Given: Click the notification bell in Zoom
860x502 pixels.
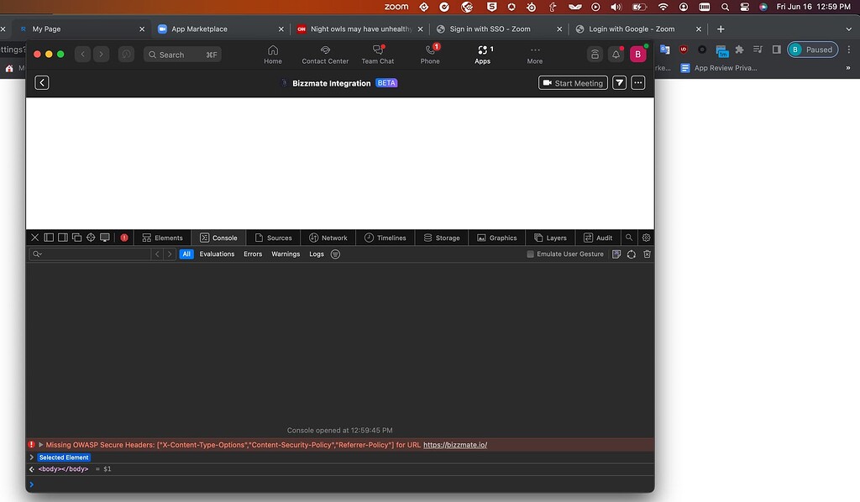Looking at the screenshot, I should (x=616, y=53).
